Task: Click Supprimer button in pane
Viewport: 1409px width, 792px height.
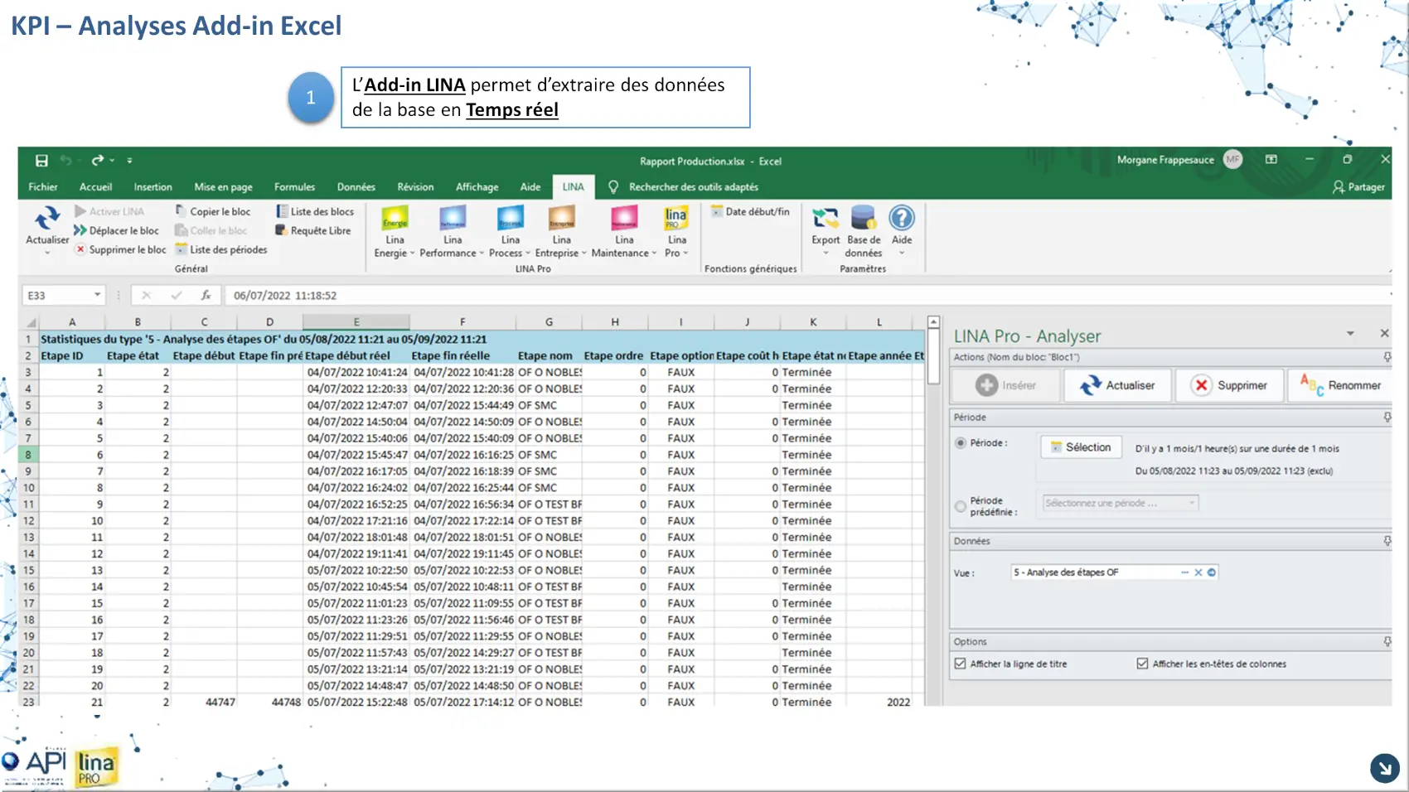Action: [x=1229, y=385]
